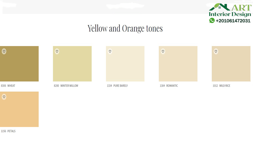The height and width of the screenshot is (142, 253).
Task: Click the heart icon on Winter Willow
Action: pyautogui.click(x=57, y=51)
